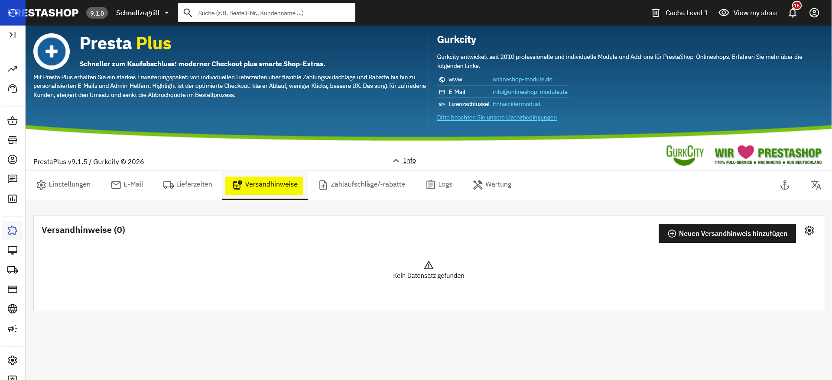Switch to the Einstellungen tab
Image resolution: width=832 pixels, height=380 pixels.
pos(64,185)
